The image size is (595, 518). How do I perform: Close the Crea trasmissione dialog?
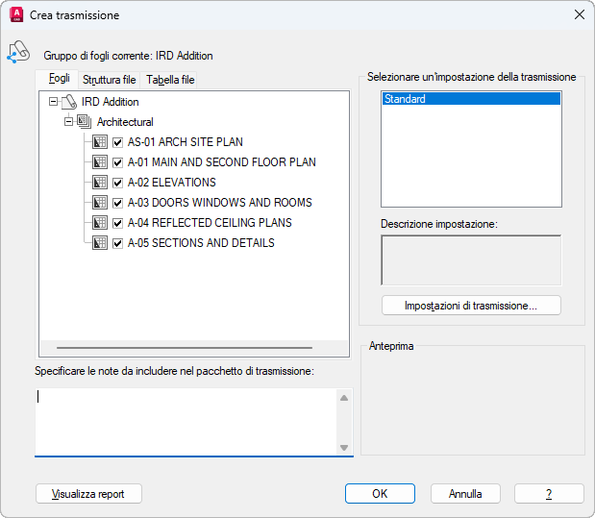579,14
